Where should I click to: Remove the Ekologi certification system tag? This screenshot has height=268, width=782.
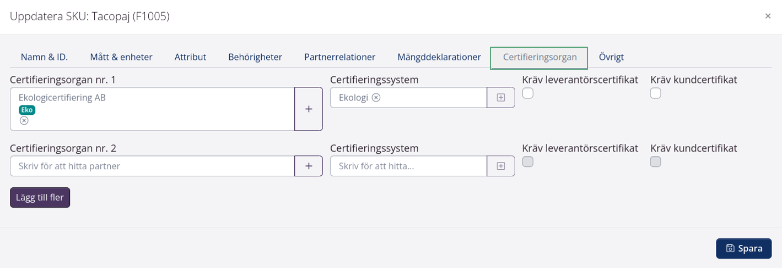(376, 98)
